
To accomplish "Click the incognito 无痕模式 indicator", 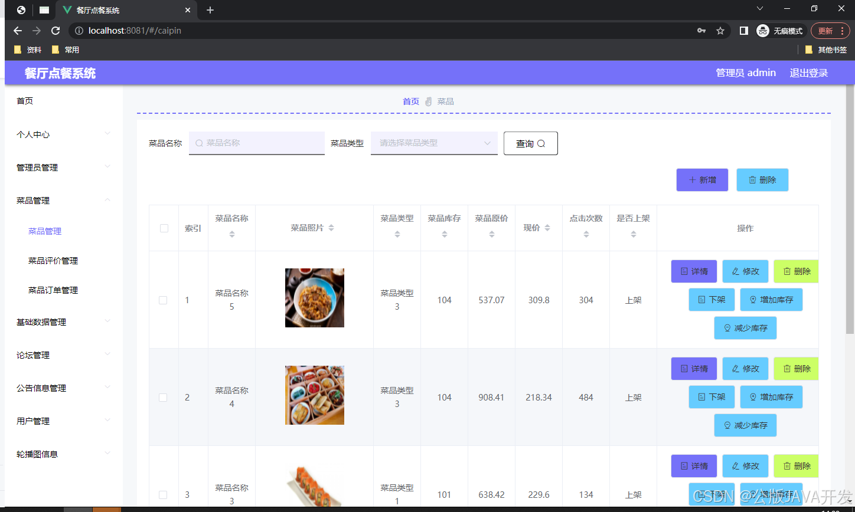I will click(781, 31).
